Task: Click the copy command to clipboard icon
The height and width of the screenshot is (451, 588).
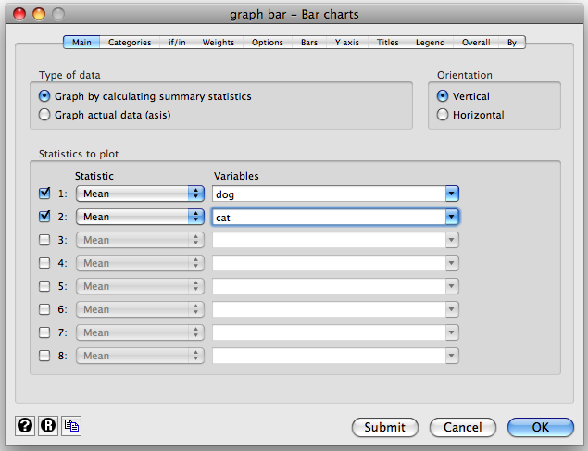Action: point(71,426)
